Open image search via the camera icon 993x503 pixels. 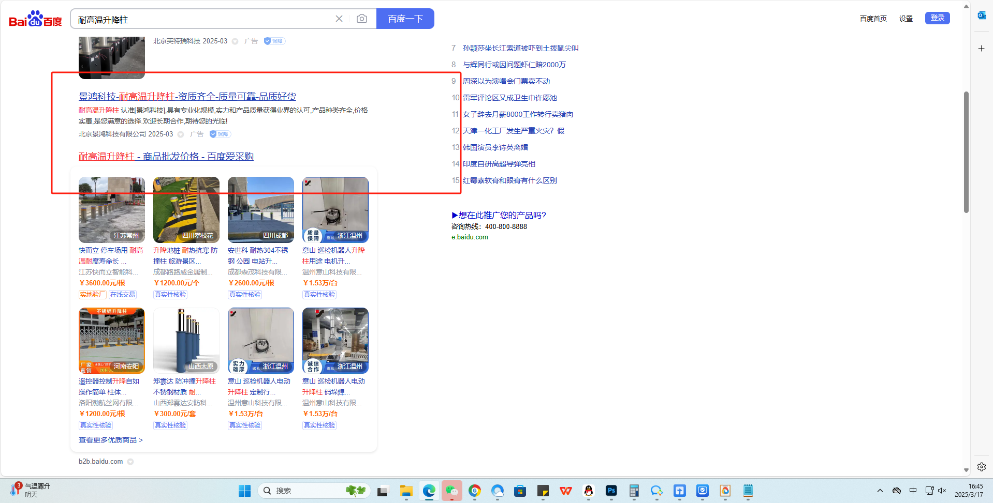click(x=362, y=19)
